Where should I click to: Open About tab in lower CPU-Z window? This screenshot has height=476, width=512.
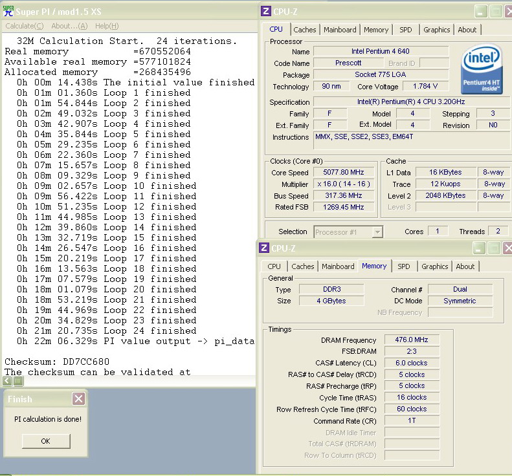465,266
